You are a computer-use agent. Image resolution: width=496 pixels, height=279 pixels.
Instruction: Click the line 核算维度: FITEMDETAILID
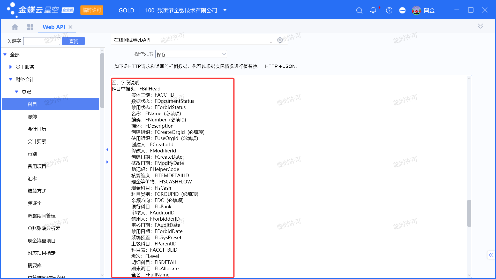(x=160, y=175)
